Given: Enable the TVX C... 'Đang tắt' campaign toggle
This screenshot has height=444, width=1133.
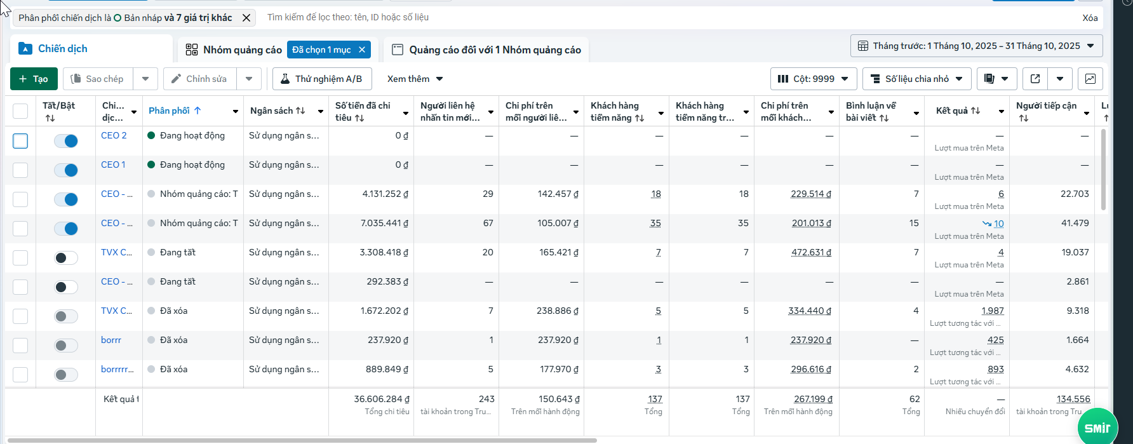Looking at the screenshot, I should (66, 258).
